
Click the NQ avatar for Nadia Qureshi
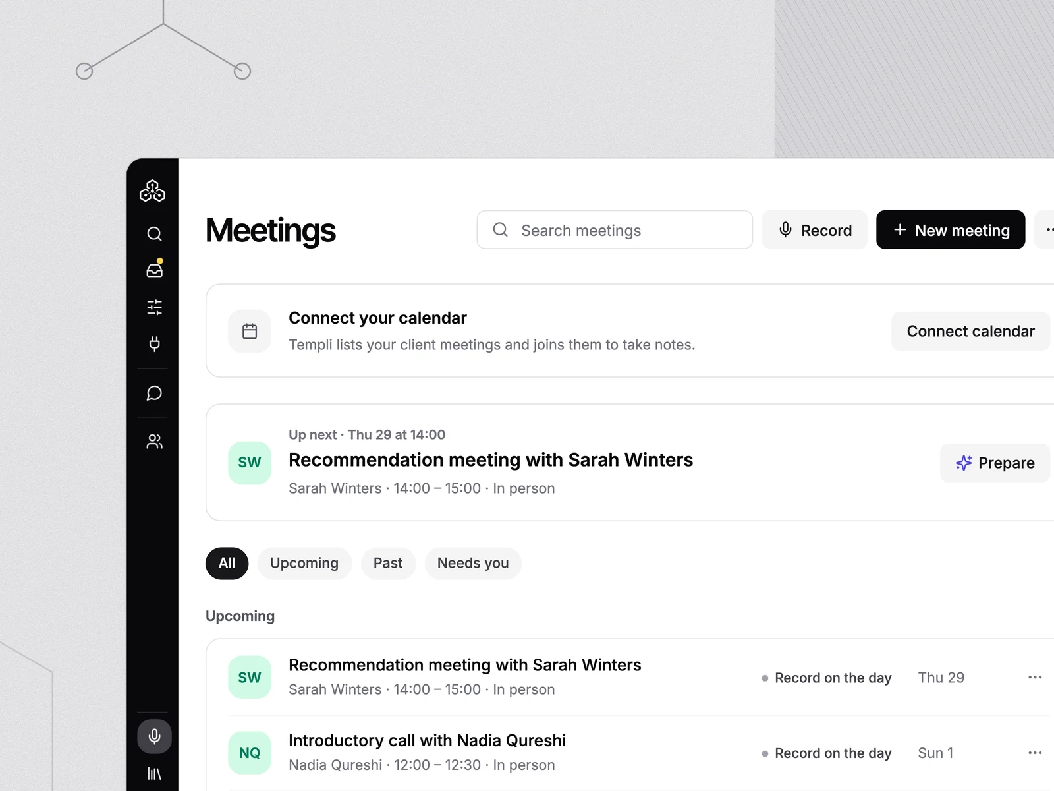click(250, 753)
